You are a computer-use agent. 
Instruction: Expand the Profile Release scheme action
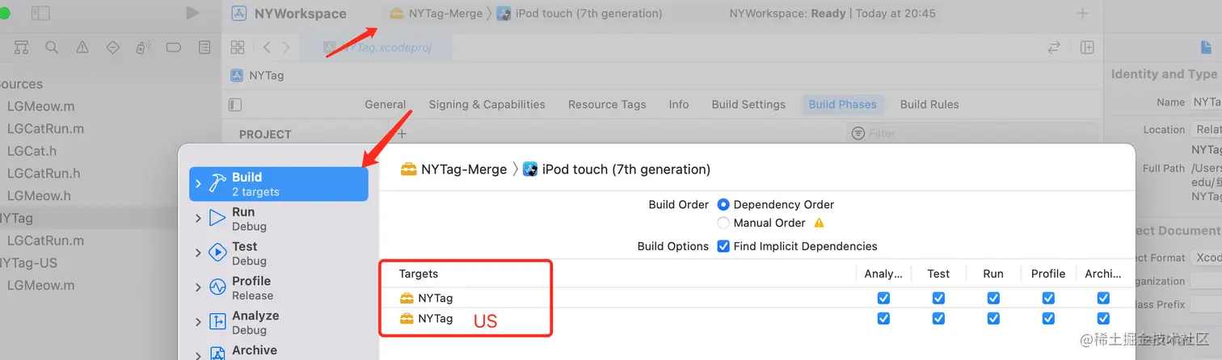click(x=198, y=287)
